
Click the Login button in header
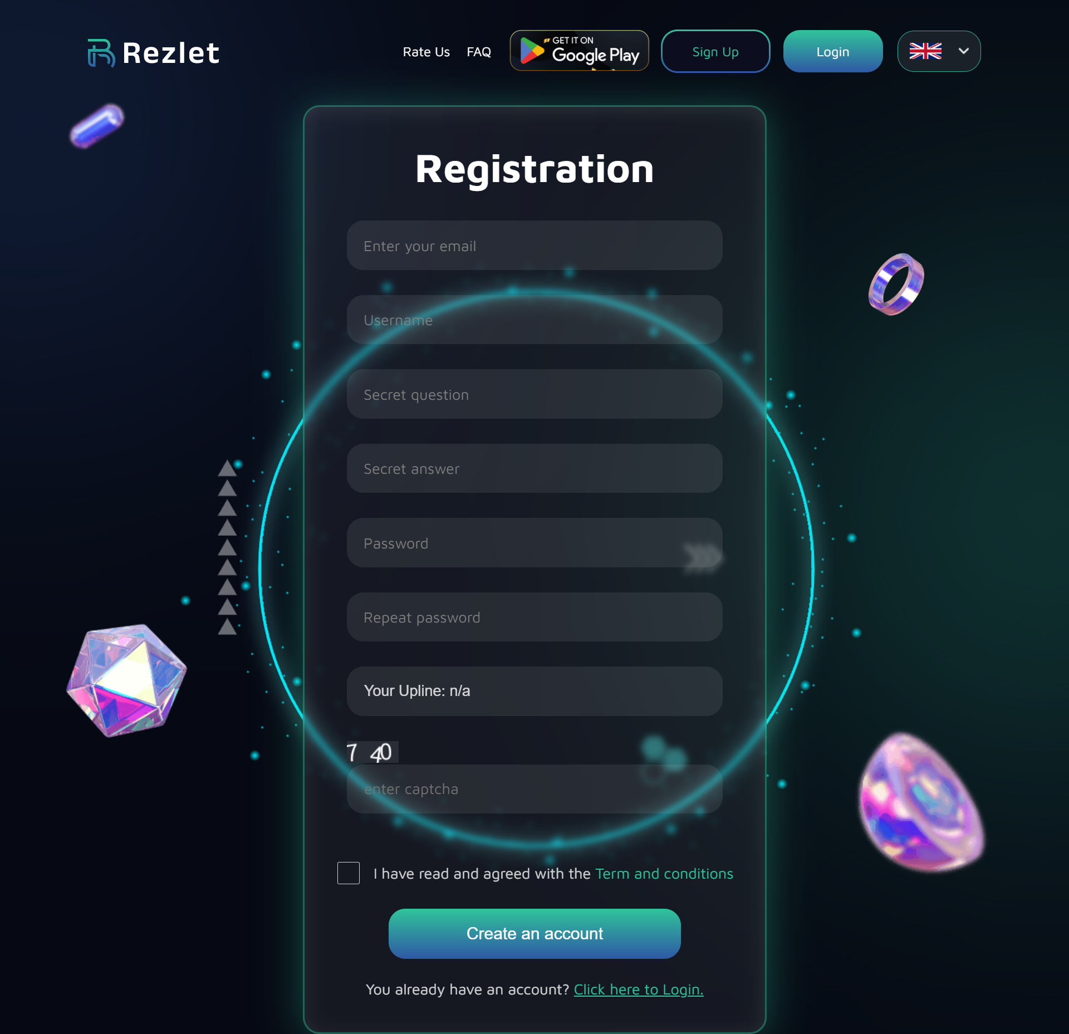833,51
